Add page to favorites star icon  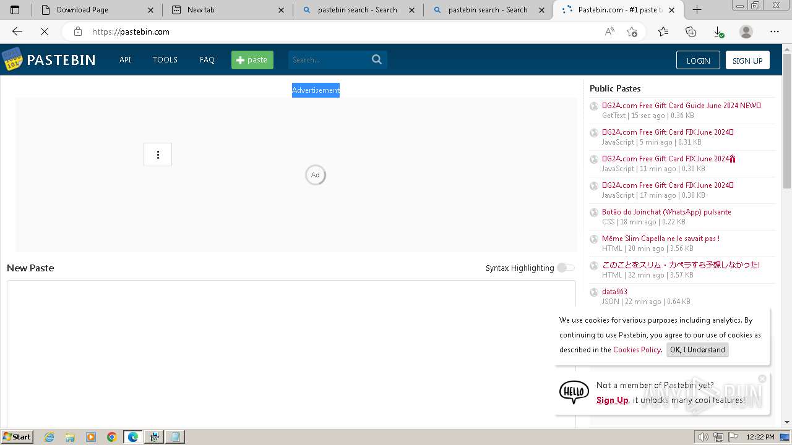pyautogui.click(x=632, y=32)
